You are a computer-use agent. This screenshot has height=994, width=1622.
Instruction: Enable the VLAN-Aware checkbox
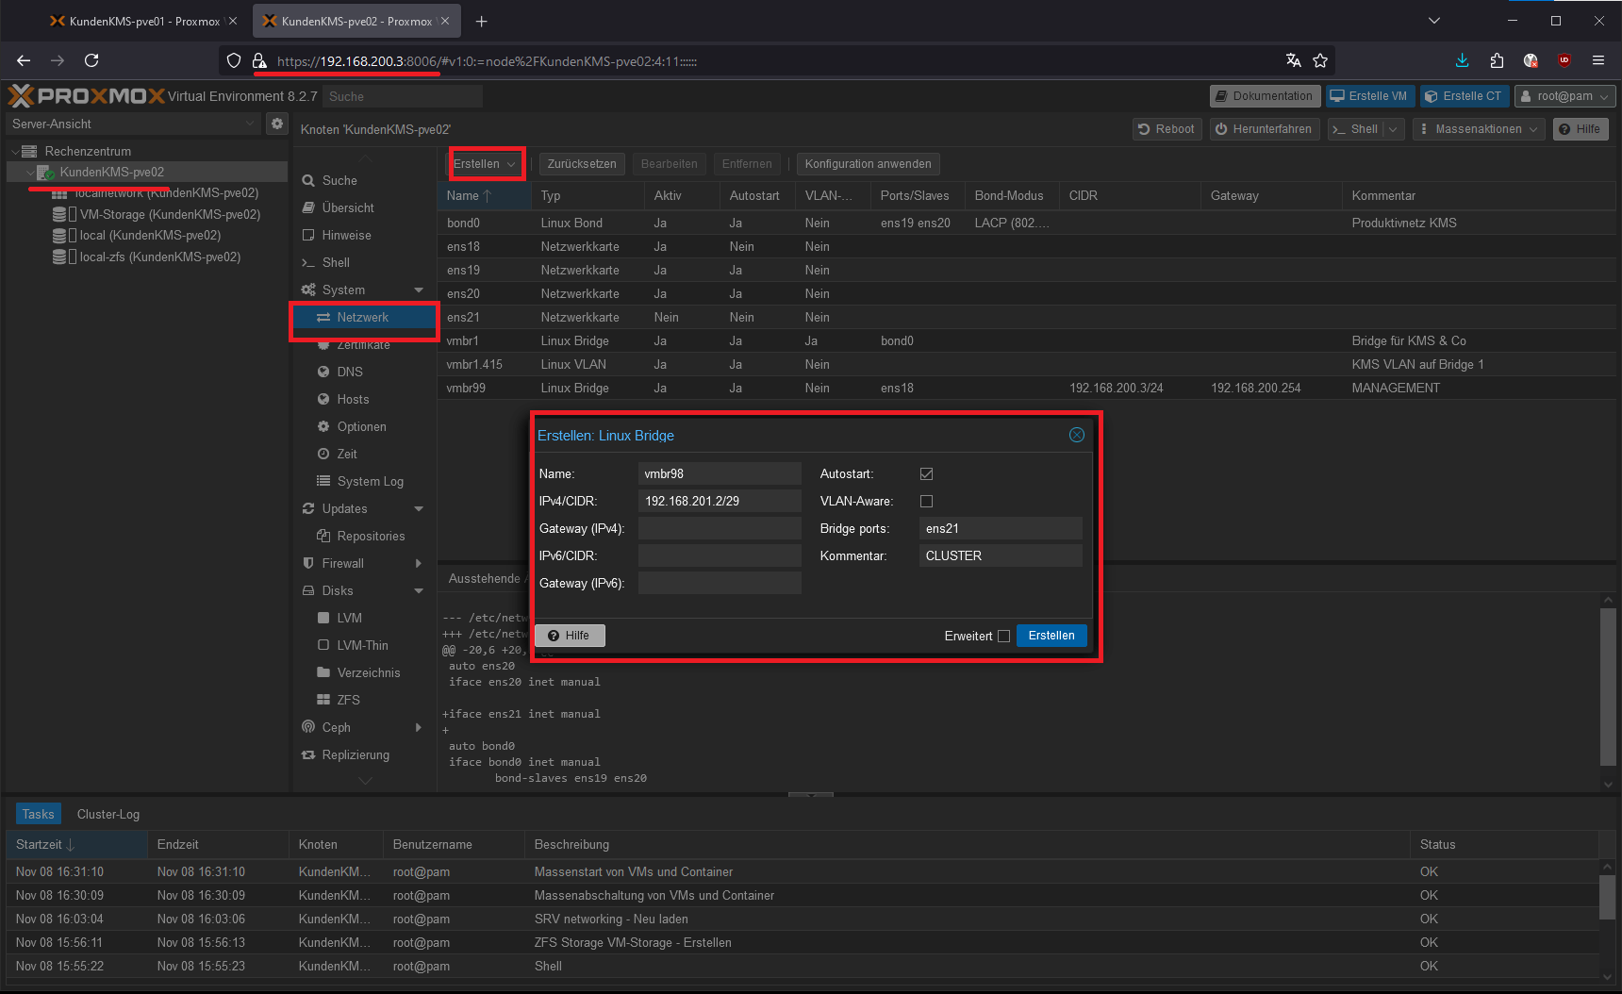(926, 502)
